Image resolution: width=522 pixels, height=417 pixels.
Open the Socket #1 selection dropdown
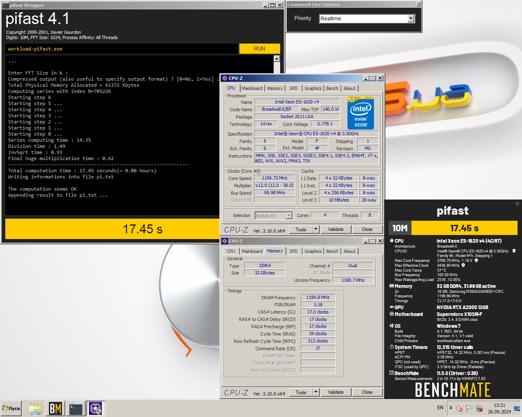pos(289,216)
